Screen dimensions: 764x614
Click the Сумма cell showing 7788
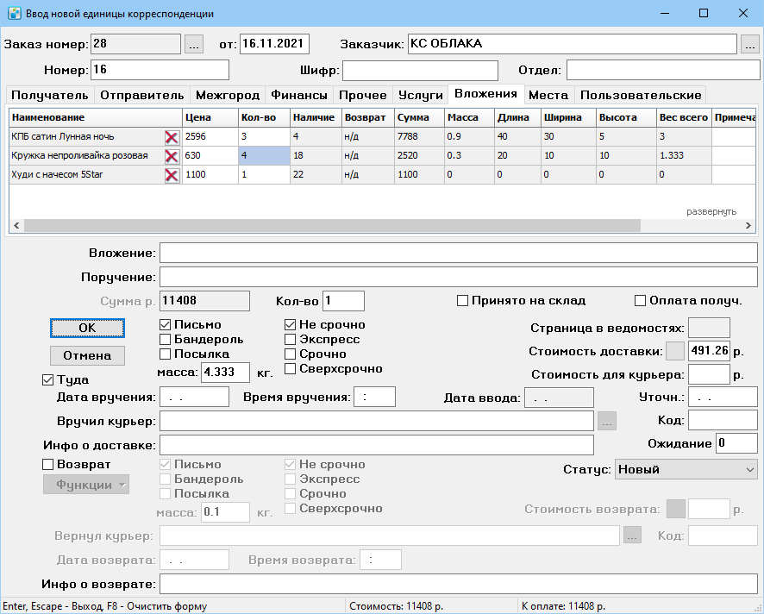419,137
